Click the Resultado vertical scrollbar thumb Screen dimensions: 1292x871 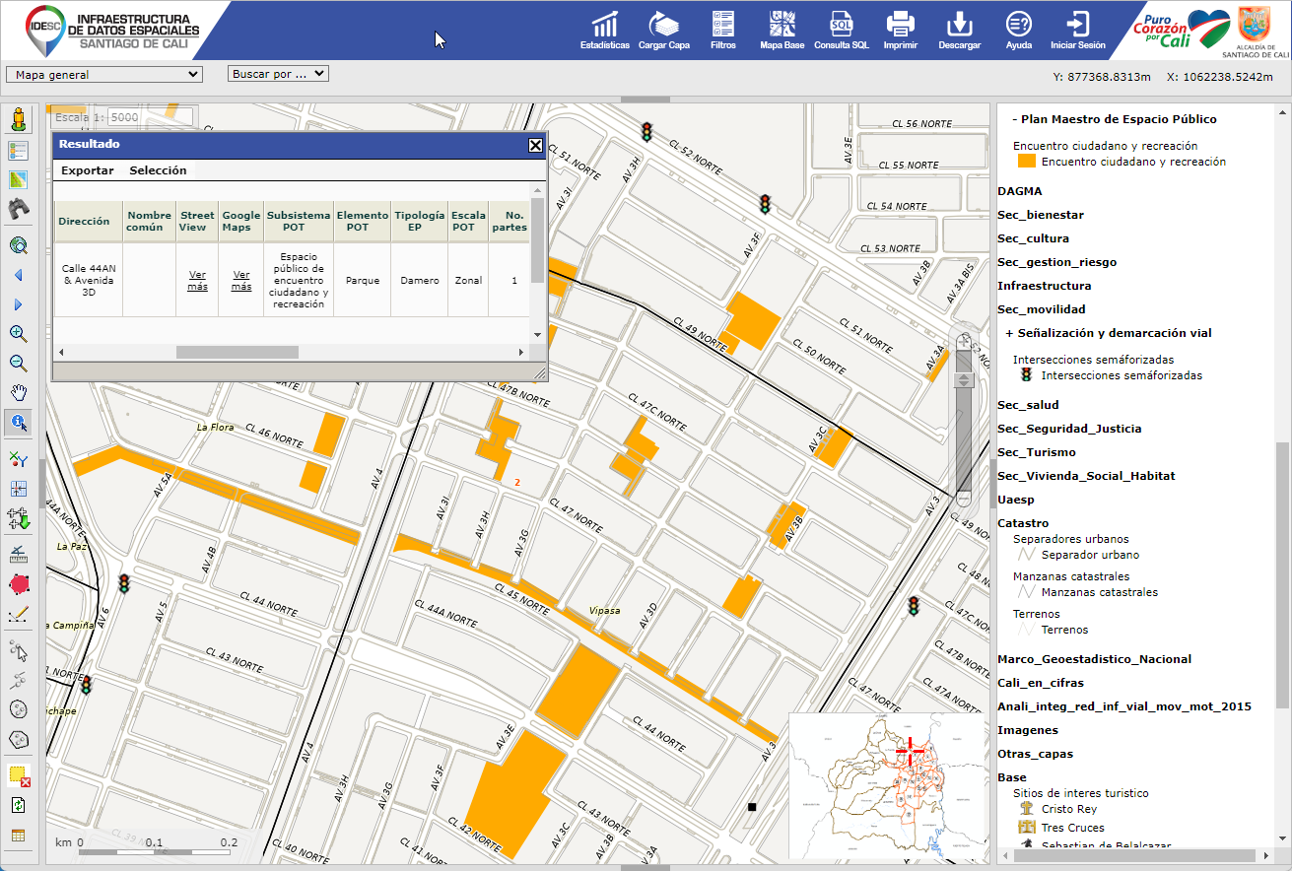click(x=537, y=241)
